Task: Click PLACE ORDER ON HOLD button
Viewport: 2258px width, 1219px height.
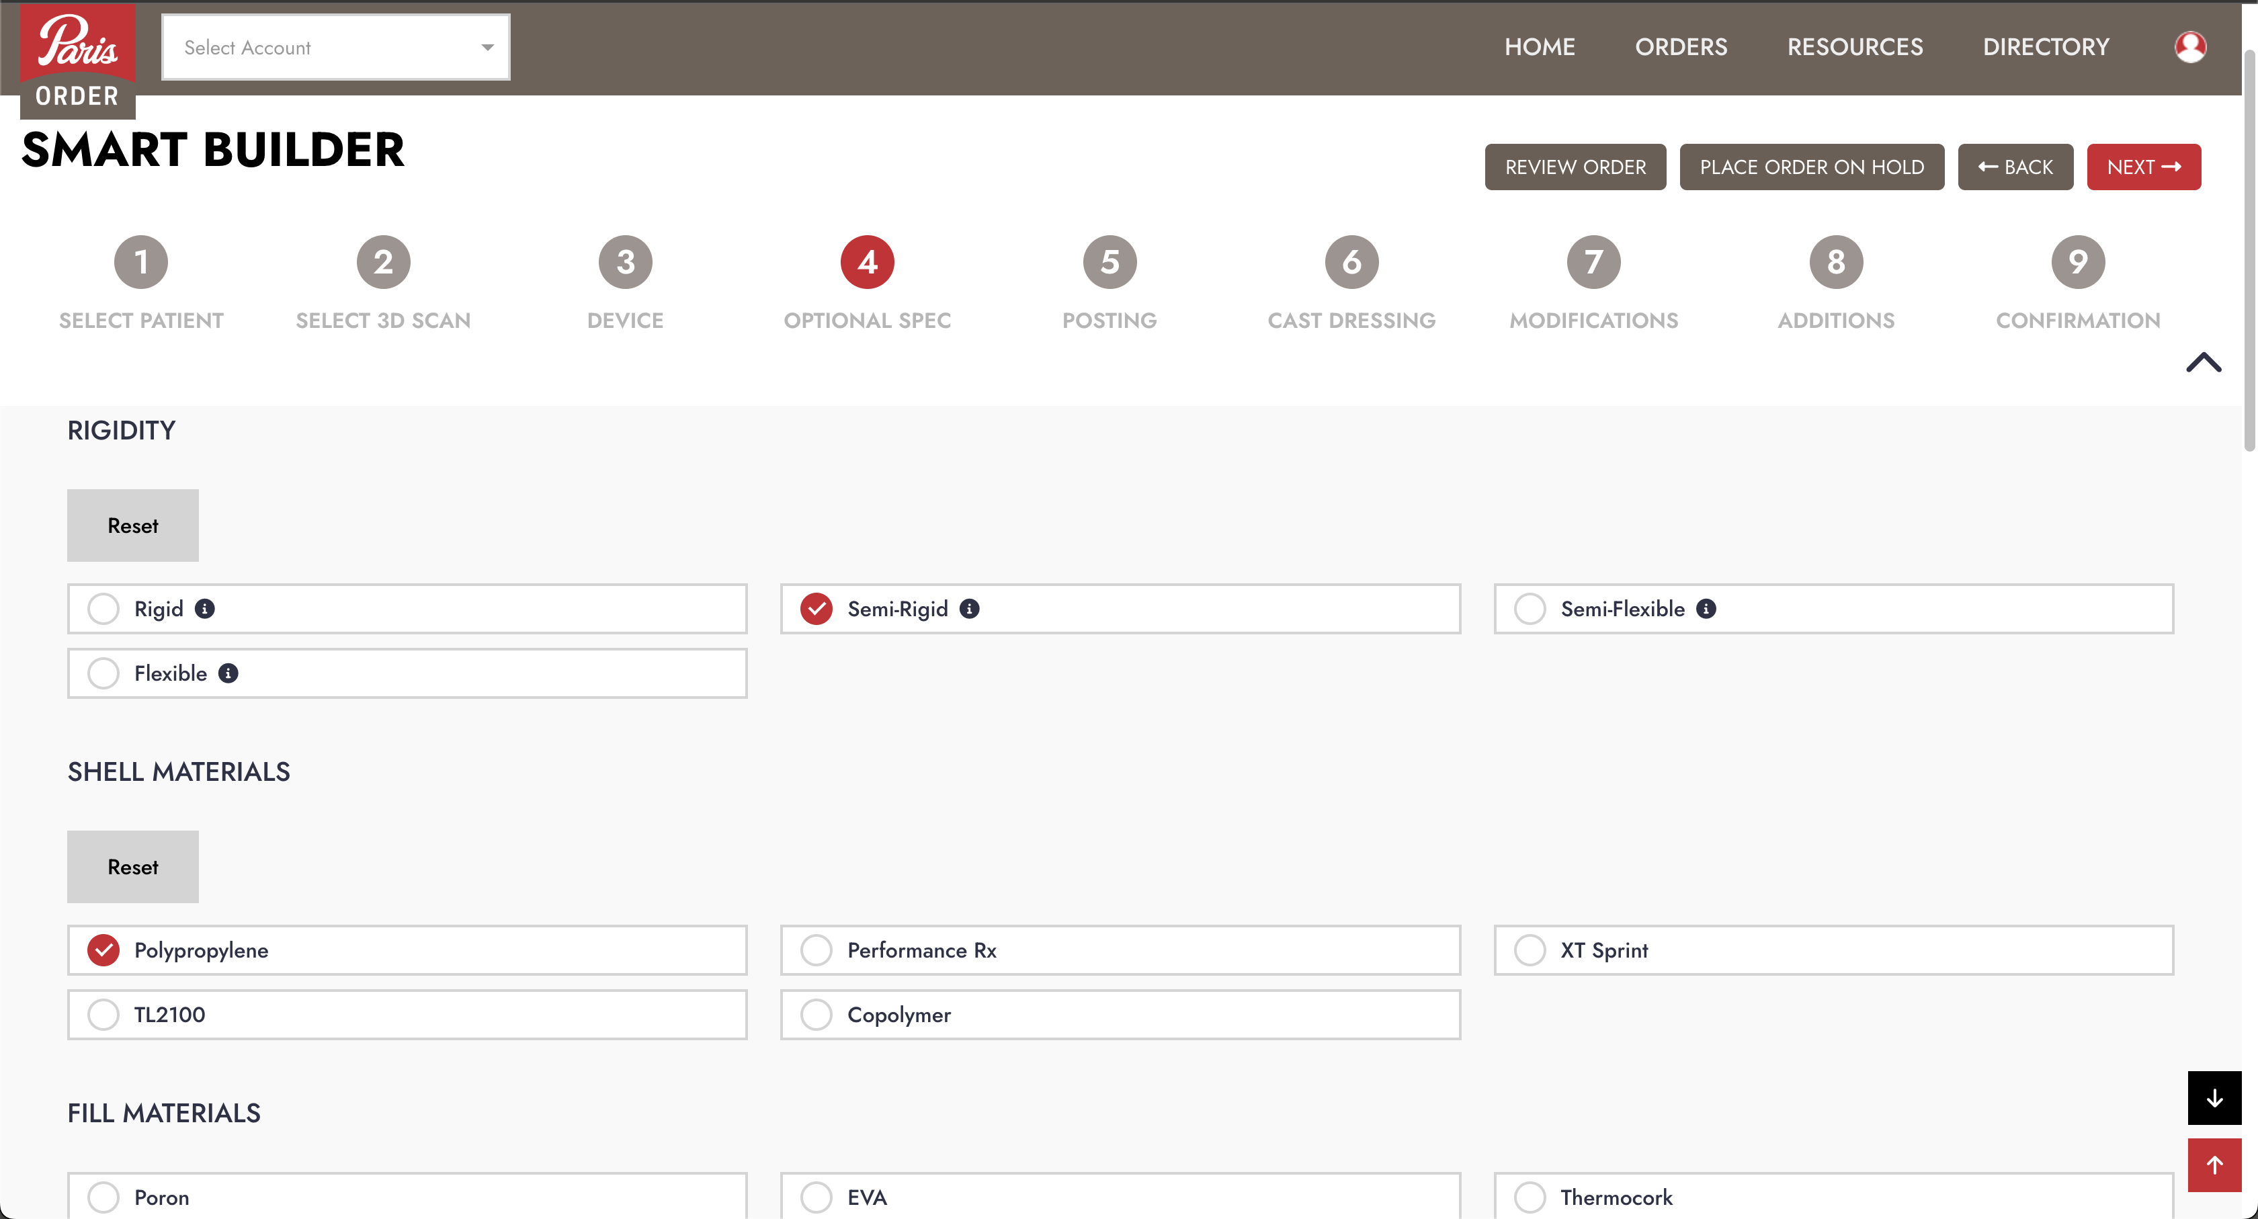Action: 1812,167
